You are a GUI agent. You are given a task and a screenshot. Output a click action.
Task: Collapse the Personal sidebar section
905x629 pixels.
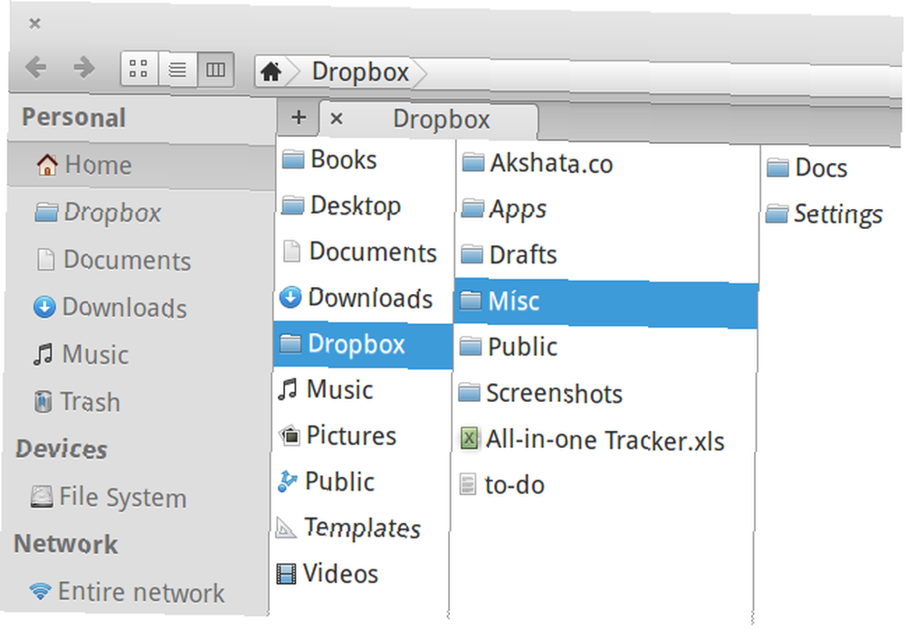[x=74, y=117]
